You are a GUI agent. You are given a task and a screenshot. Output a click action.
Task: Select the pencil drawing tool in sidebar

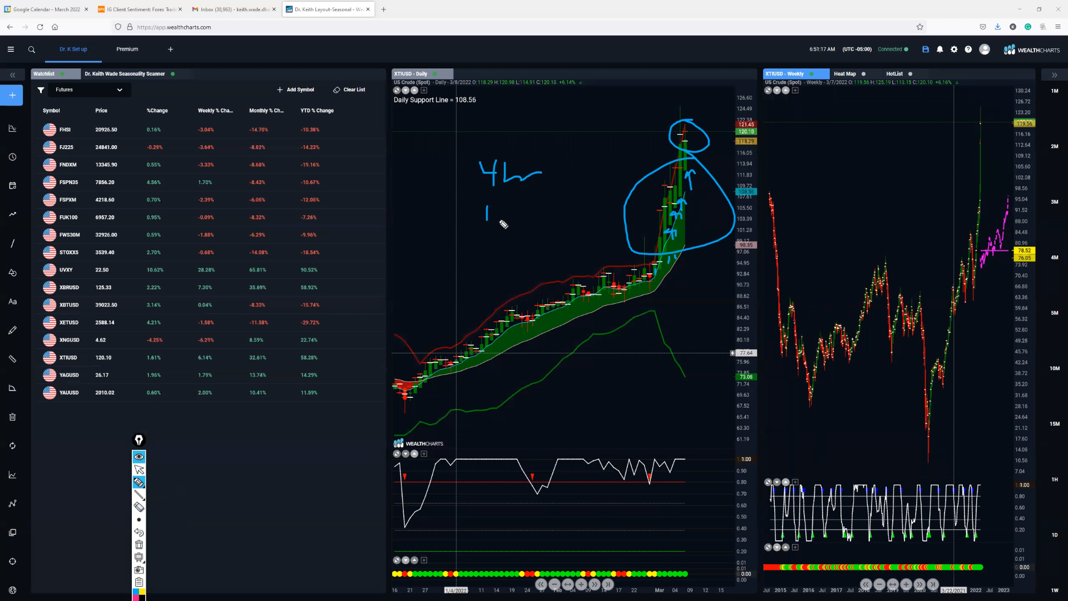[x=12, y=331]
